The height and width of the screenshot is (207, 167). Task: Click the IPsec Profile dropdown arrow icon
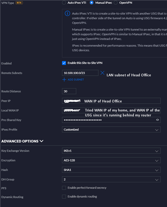[157, 130]
